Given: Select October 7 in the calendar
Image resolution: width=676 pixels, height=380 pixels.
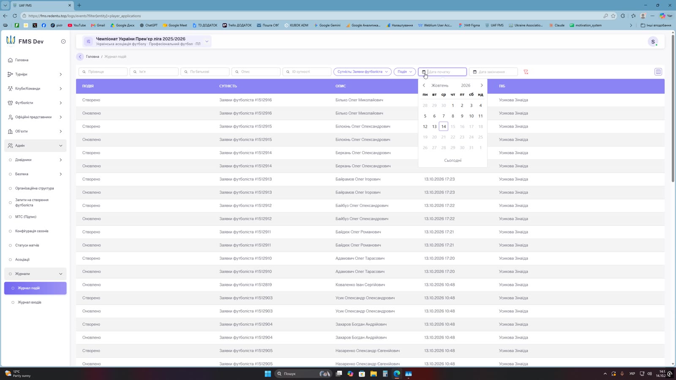Looking at the screenshot, I should (x=444, y=116).
